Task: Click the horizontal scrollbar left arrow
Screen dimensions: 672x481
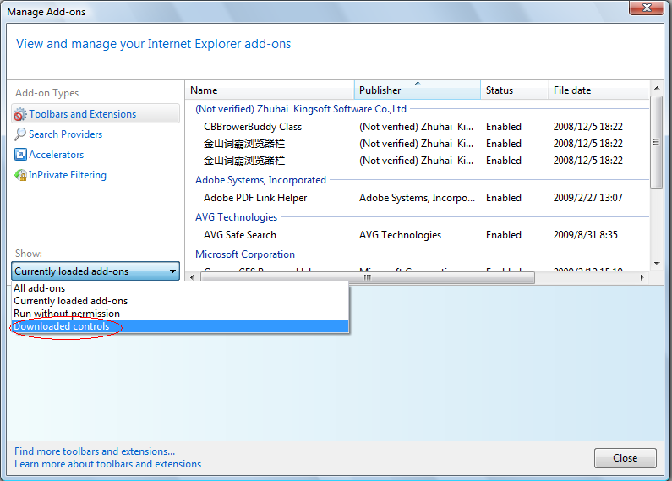Action: click(x=192, y=277)
